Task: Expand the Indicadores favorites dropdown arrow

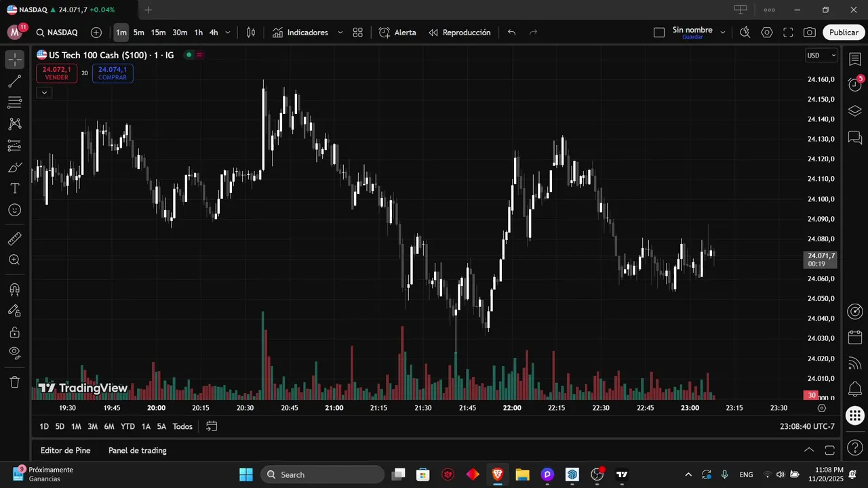Action: point(340,33)
